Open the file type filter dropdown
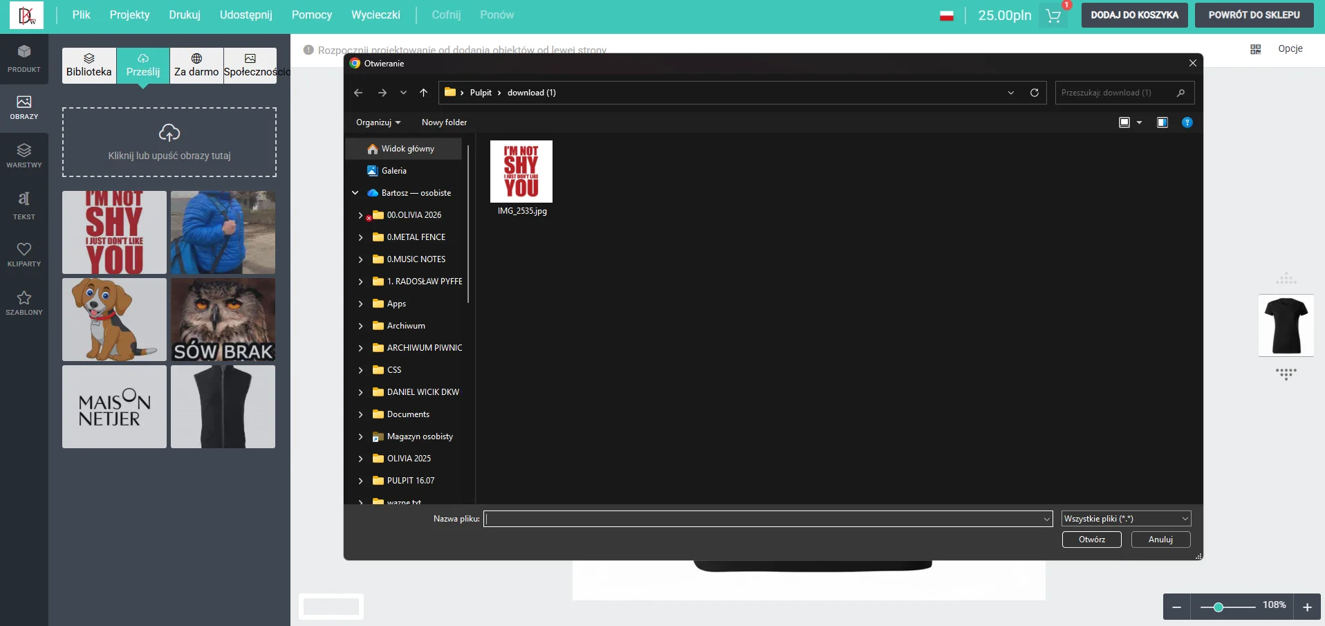The height and width of the screenshot is (626, 1325). [x=1126, y=519]
